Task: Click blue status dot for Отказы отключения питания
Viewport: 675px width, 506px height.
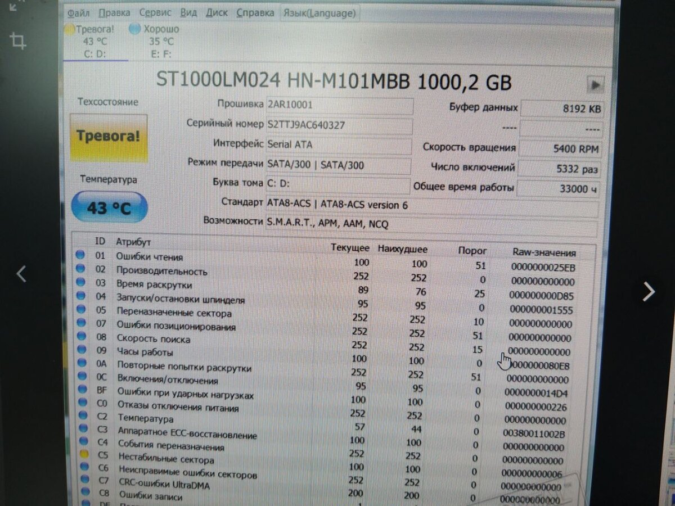Action: (x=83, y=403)
